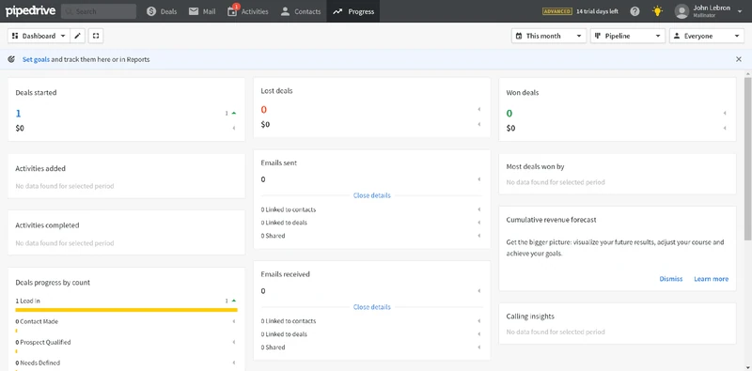
Task: Click the Calling insights card title
Action: 530,317
